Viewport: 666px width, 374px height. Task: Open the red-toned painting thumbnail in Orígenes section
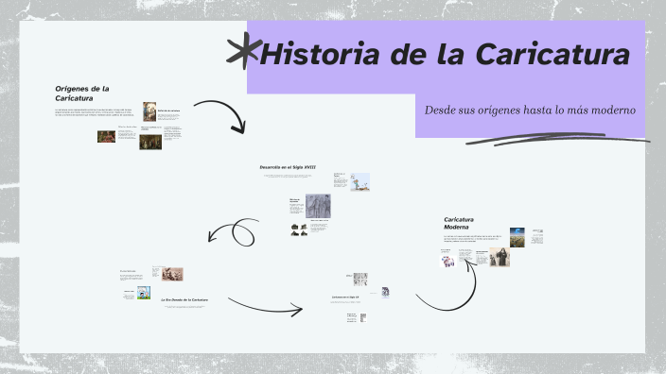click(x=106, y=137)
